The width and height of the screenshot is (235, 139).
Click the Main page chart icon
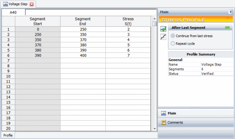[164, 113]
